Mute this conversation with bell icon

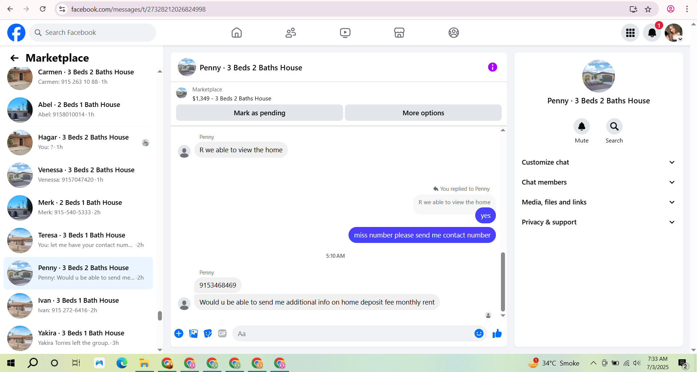click(x=582, y=127)
